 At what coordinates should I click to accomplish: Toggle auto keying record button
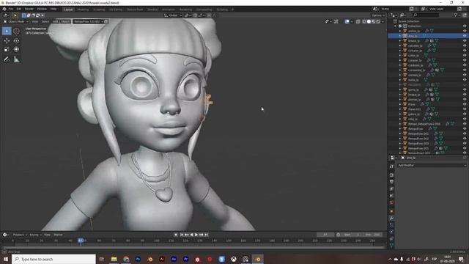pos(176,235)
